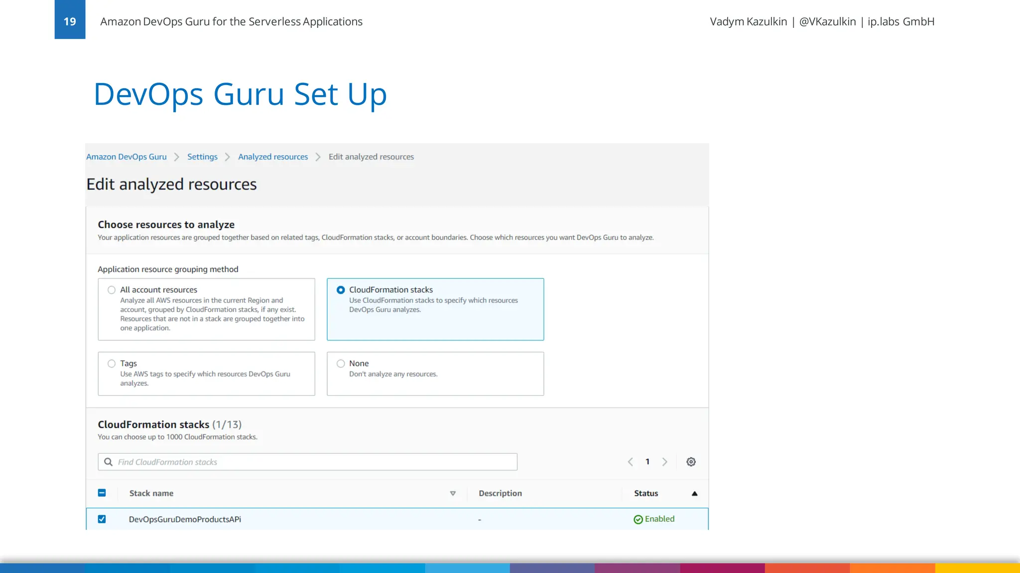Click the search magnifier icon
Viewport: 1020px width, 573px height.
(x=108, y=462)
